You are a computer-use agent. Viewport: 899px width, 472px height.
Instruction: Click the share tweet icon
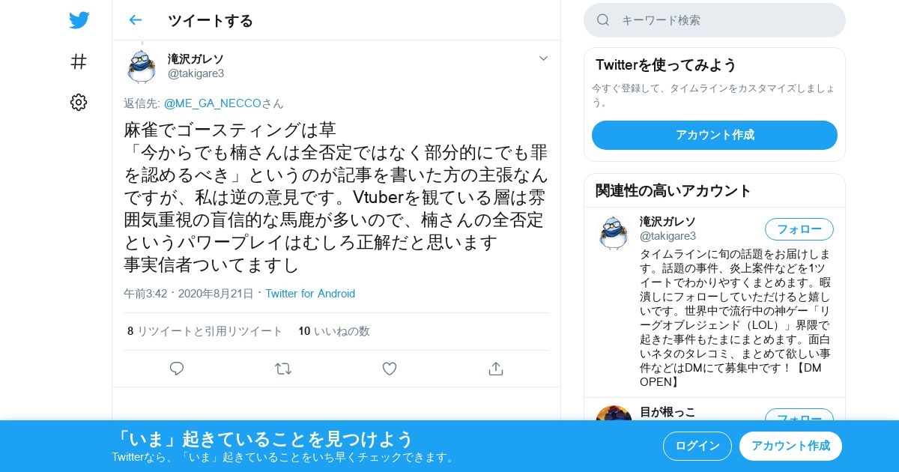pyautogui.click(x=495, y=369)
